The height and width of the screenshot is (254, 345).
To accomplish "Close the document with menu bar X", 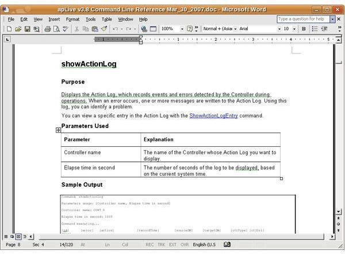I will click(x=339, y=19).
